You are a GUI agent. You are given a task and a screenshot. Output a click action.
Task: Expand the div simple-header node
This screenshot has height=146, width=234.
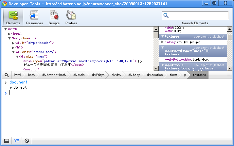click(13, 43)
